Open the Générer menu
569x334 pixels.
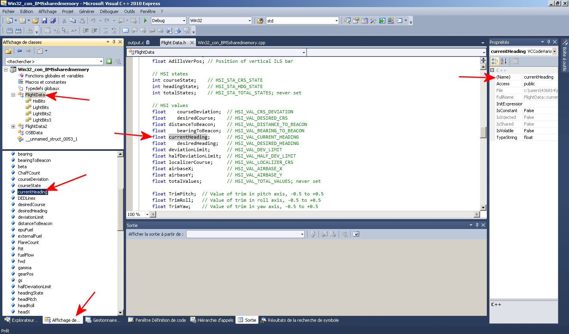(x=87, y=11)
